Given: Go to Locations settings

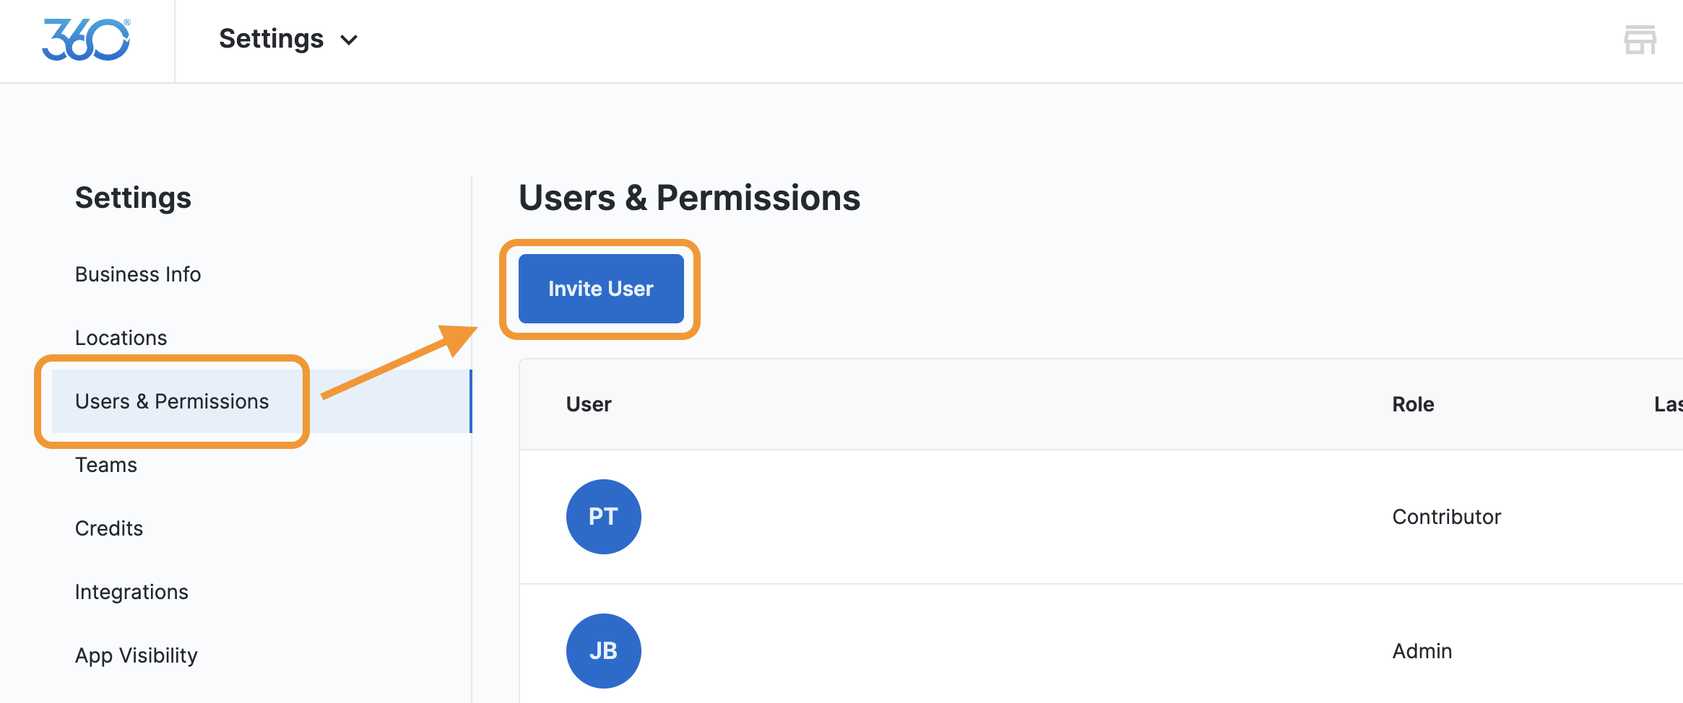Looking at the screenshot, I should click(x=121, y=338).
